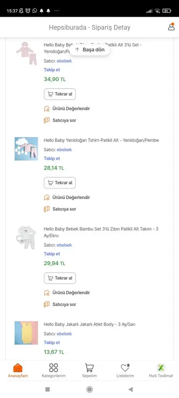Click Satıcıya sor under the Tshirt-Patikli Alt item
The width and height of the screenshot is (179, 398).
[60, 209]
